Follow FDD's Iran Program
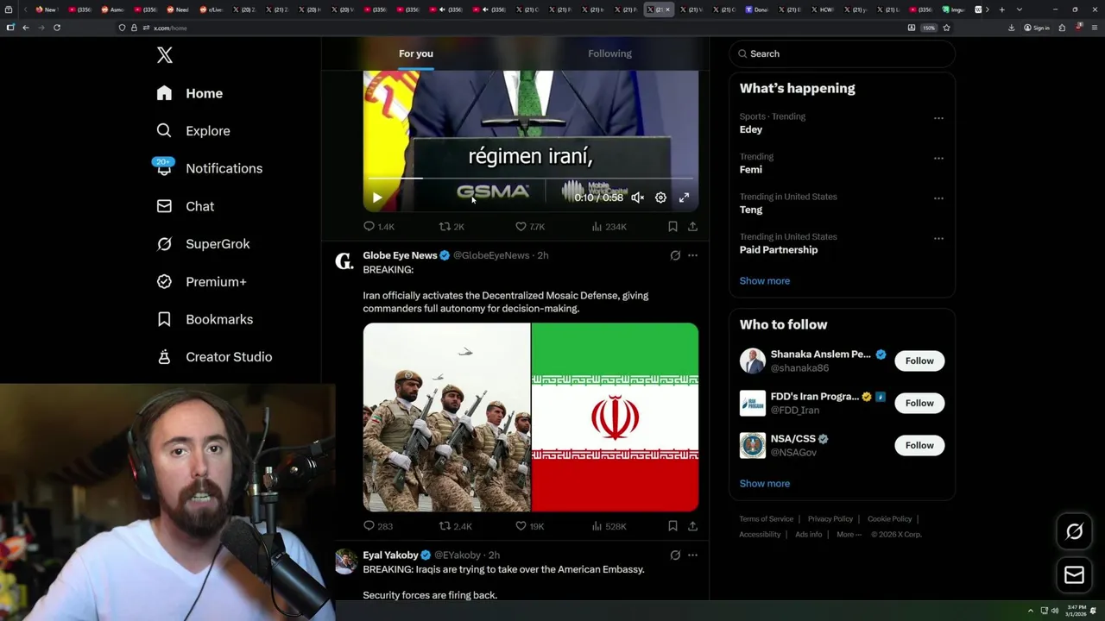Viewport: 1105px width, 621px height. pos(919,403)
